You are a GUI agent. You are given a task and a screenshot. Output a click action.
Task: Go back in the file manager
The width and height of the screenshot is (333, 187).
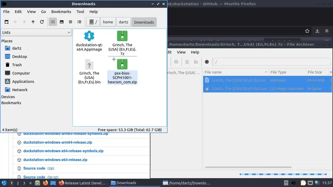coord(15,22)
